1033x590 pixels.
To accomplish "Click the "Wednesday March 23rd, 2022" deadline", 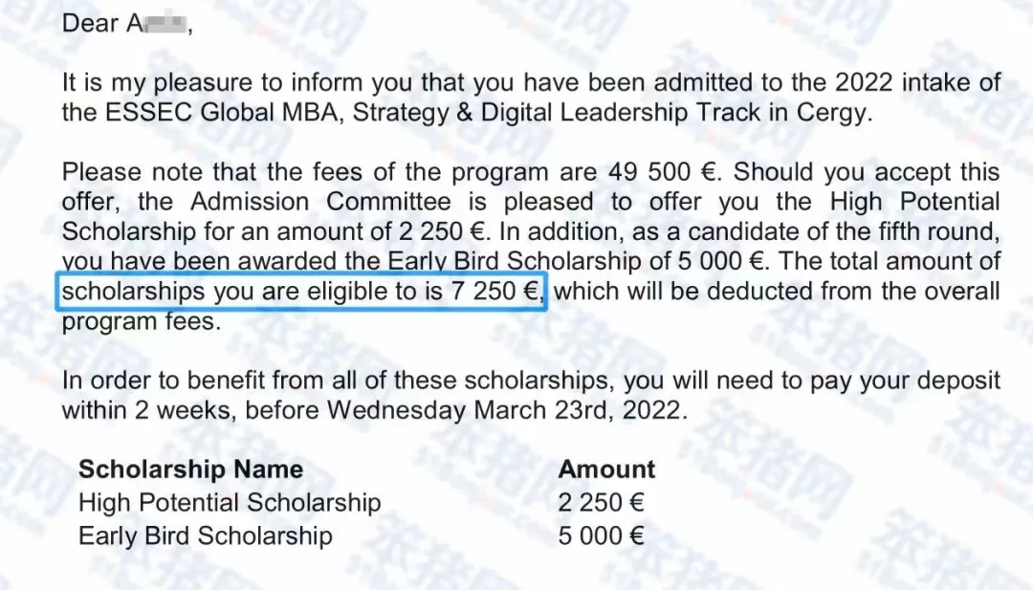I will click(506, 410).
